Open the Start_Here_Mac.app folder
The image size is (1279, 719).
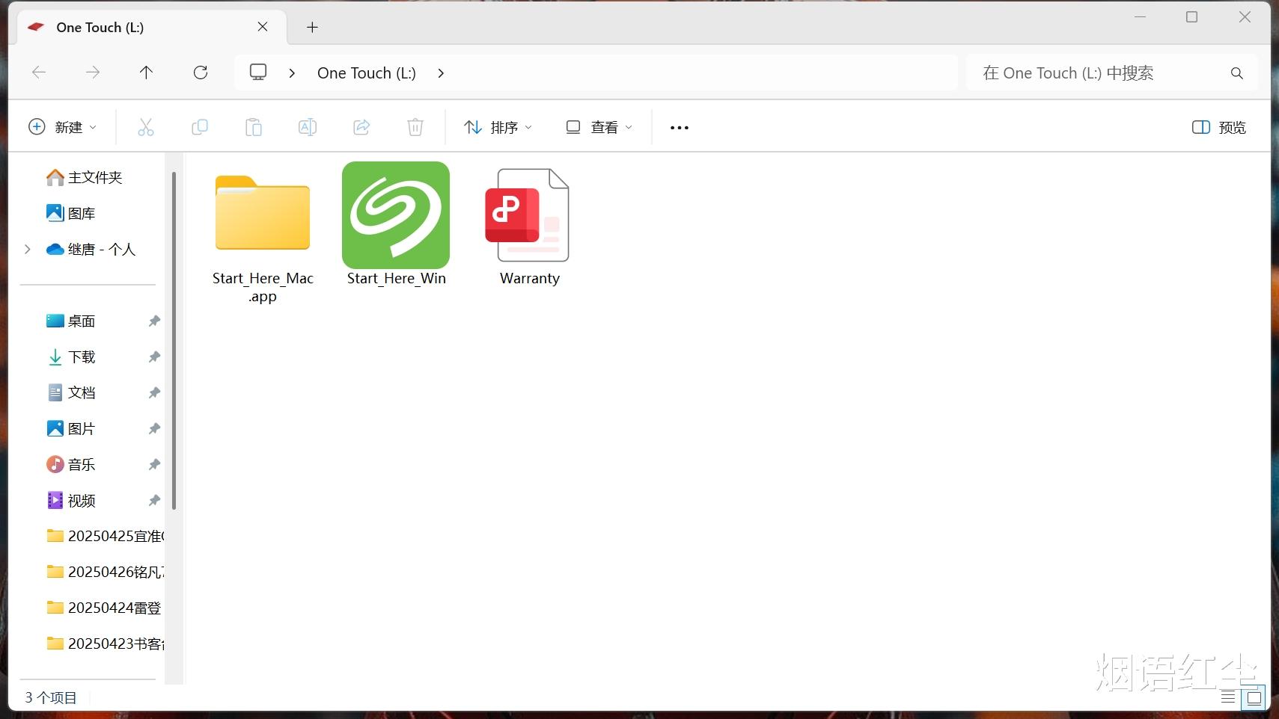point(263,234)
